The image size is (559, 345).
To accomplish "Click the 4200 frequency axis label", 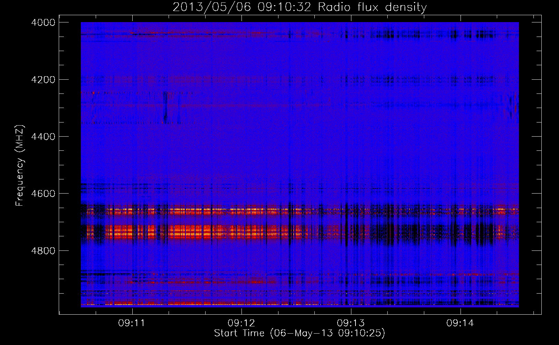I will click(x=43, y=80).
